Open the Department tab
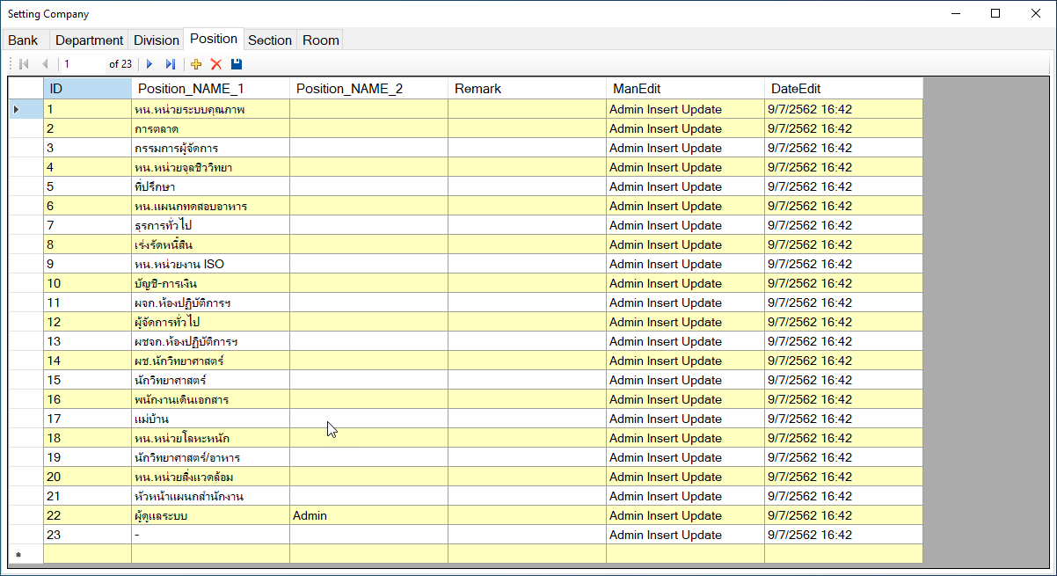The image size is (1057, 576). pos(89,40)
